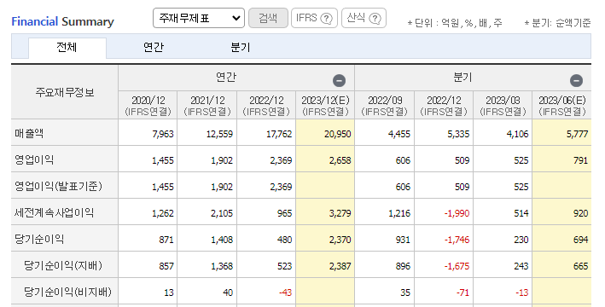
Task: Click the estimated 영업이익 value 791
Action: coord(581,160)
